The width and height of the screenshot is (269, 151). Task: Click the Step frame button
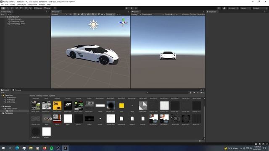tap(136, 8)
